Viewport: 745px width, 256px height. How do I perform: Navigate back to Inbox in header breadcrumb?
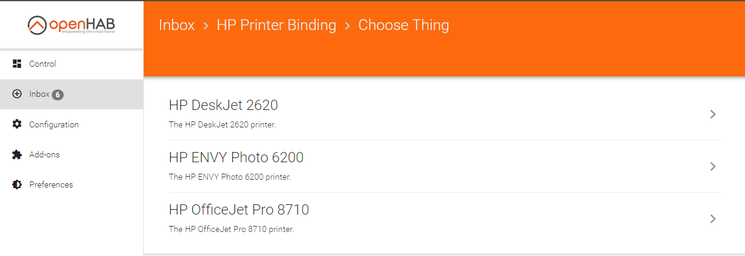[x=177, y=25]
